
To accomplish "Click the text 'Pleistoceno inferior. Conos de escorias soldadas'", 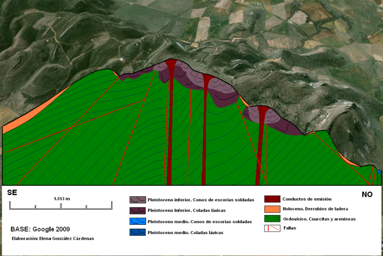I will [201, 200].
